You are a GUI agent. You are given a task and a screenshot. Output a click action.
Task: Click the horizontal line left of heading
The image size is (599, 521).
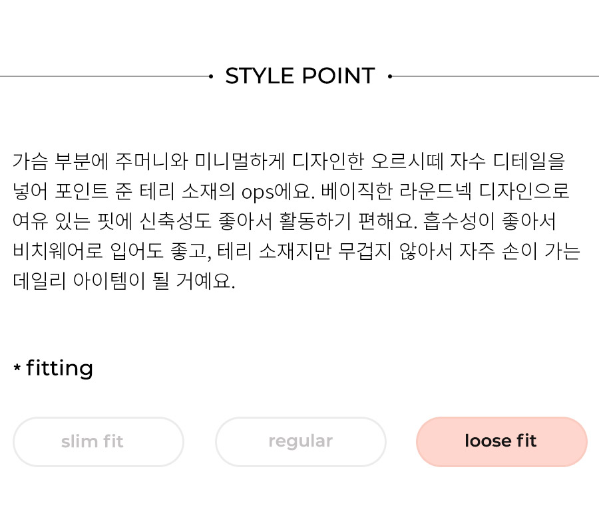[104, 76]
